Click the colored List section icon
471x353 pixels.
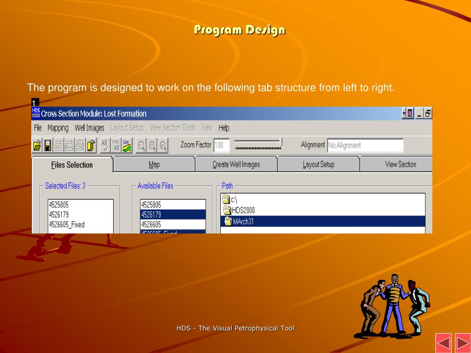pyautogui.click(x=127, y=146)
